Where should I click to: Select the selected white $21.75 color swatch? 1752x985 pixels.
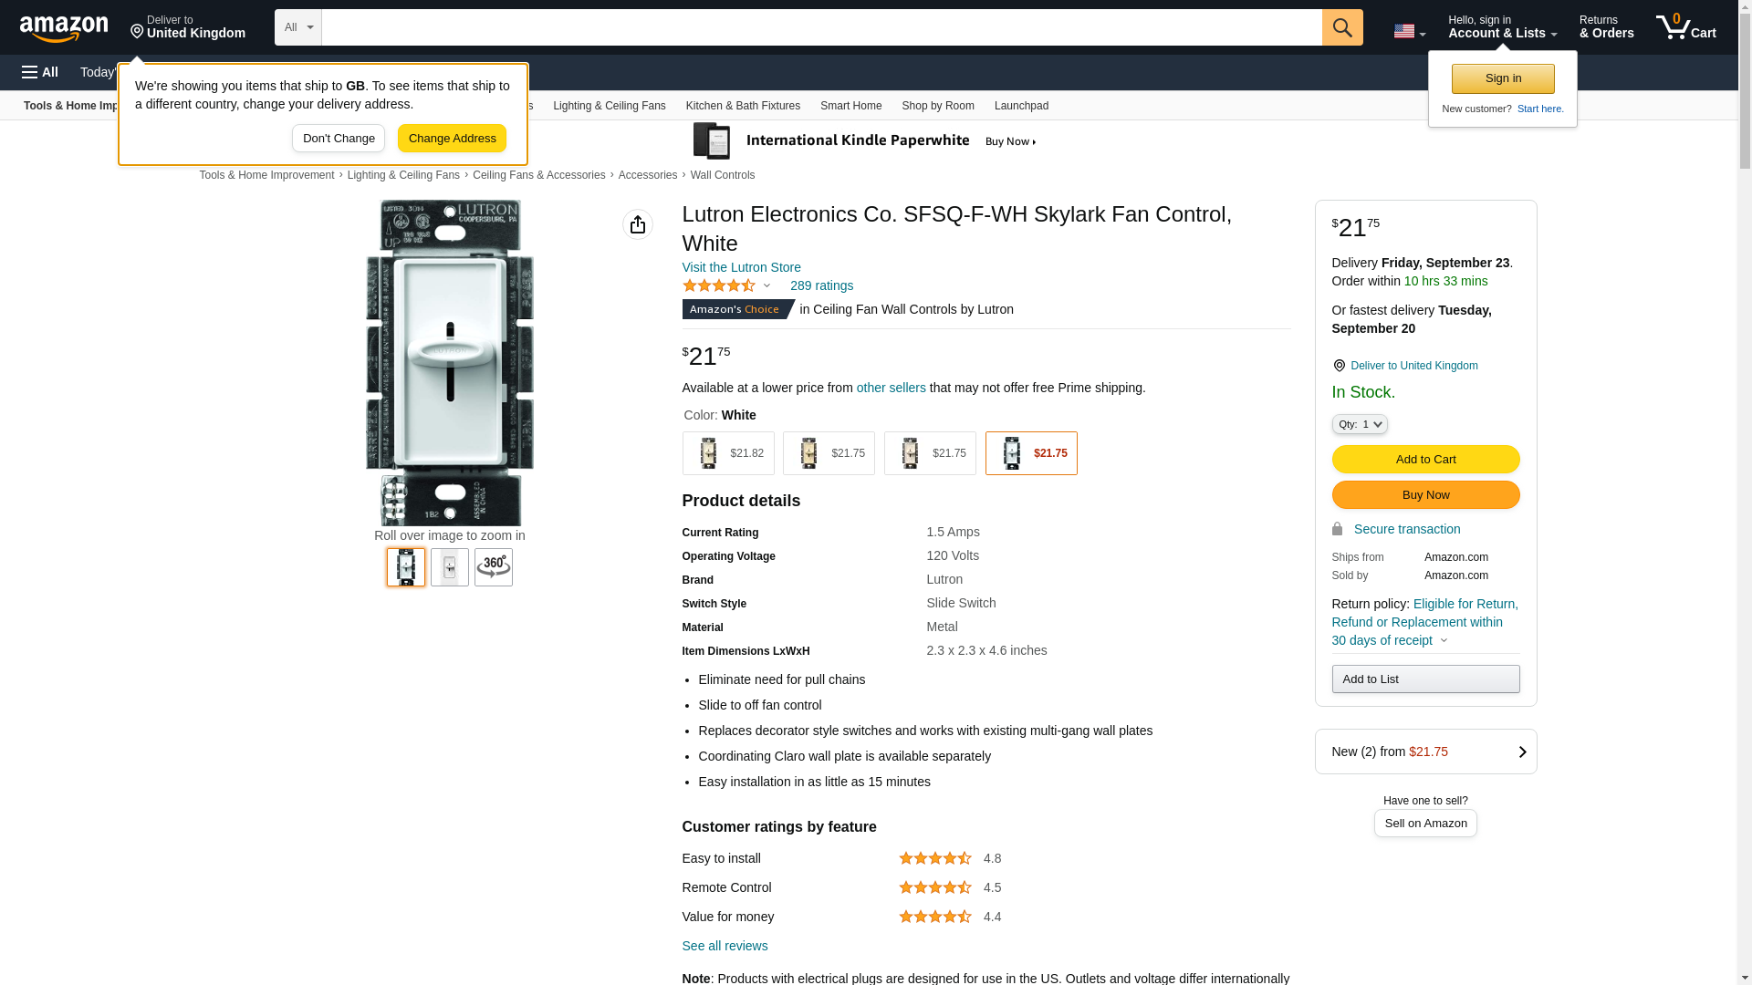tap(1030, 453)
